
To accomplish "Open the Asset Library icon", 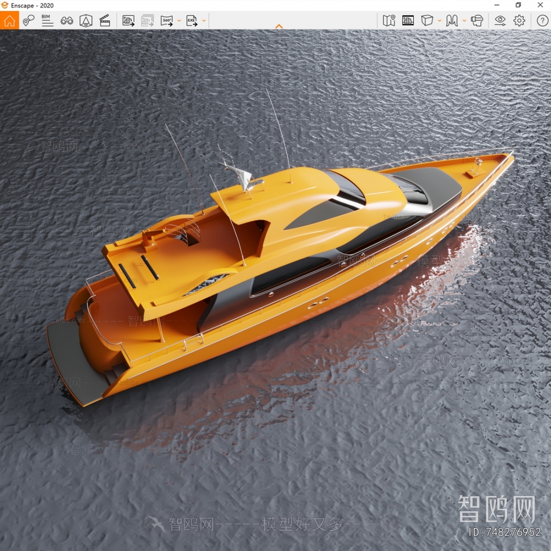I will [86, 21].
